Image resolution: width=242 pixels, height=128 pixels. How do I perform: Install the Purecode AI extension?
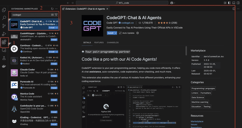[x=54, y=88]
